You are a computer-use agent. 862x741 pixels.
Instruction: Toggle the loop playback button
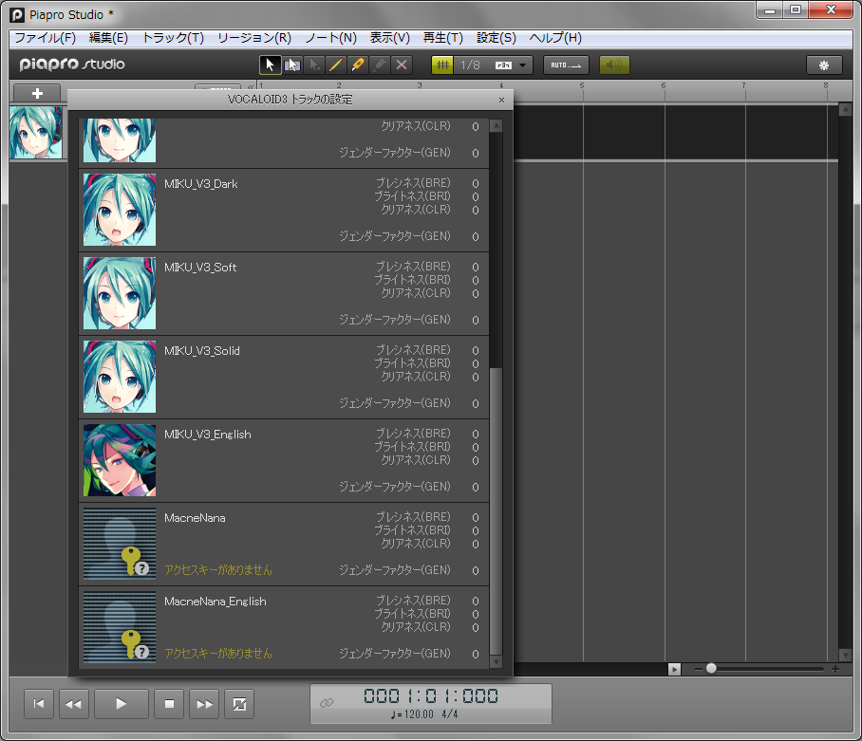(x=239, y=704)
